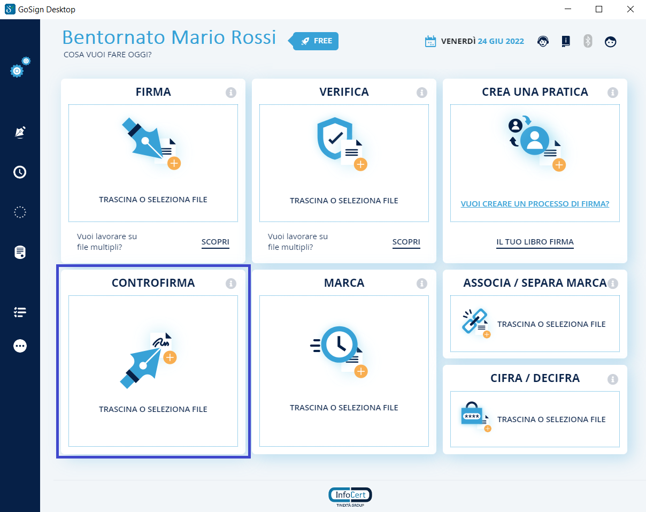Click the broken chain link icon
This screenshot has width=646, height=512.
(476, 323)
